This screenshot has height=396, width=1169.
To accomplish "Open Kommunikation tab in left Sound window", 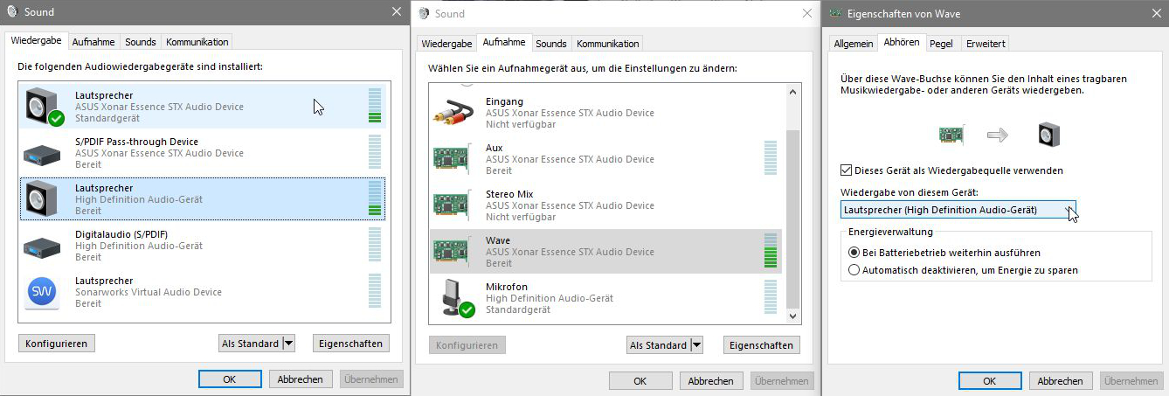I will (x=197, y=42).
